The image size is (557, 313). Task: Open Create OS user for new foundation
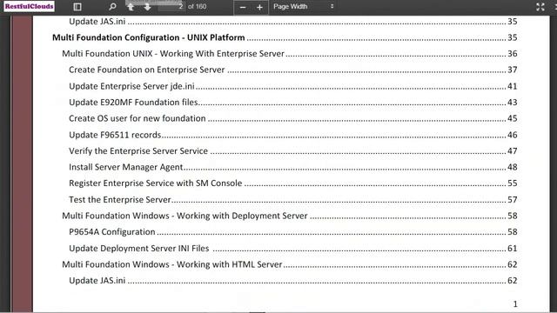pos(138,118)
